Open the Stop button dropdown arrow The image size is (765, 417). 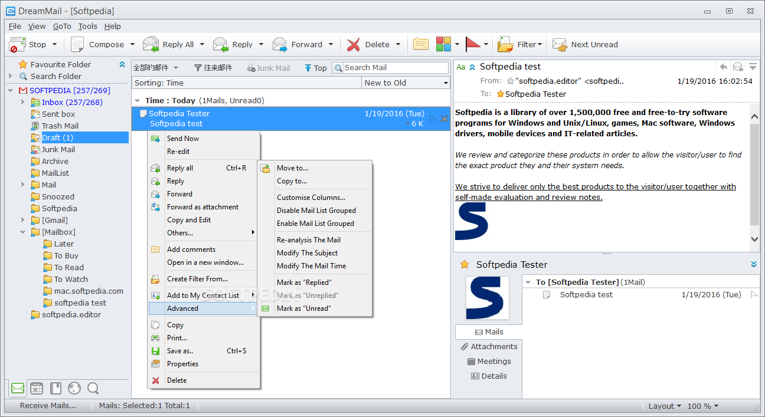coord(55,44)
